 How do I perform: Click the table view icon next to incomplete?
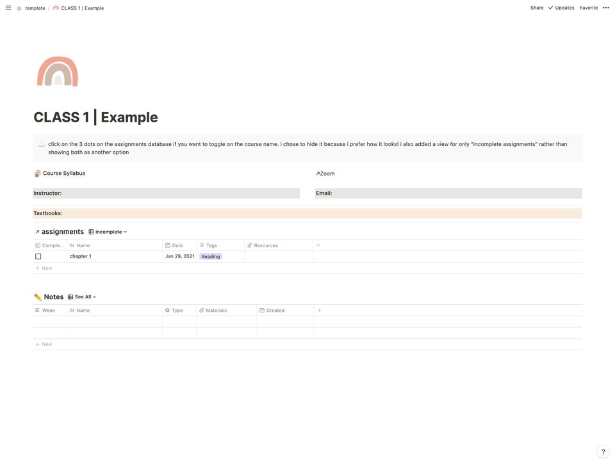coord(91,232)
